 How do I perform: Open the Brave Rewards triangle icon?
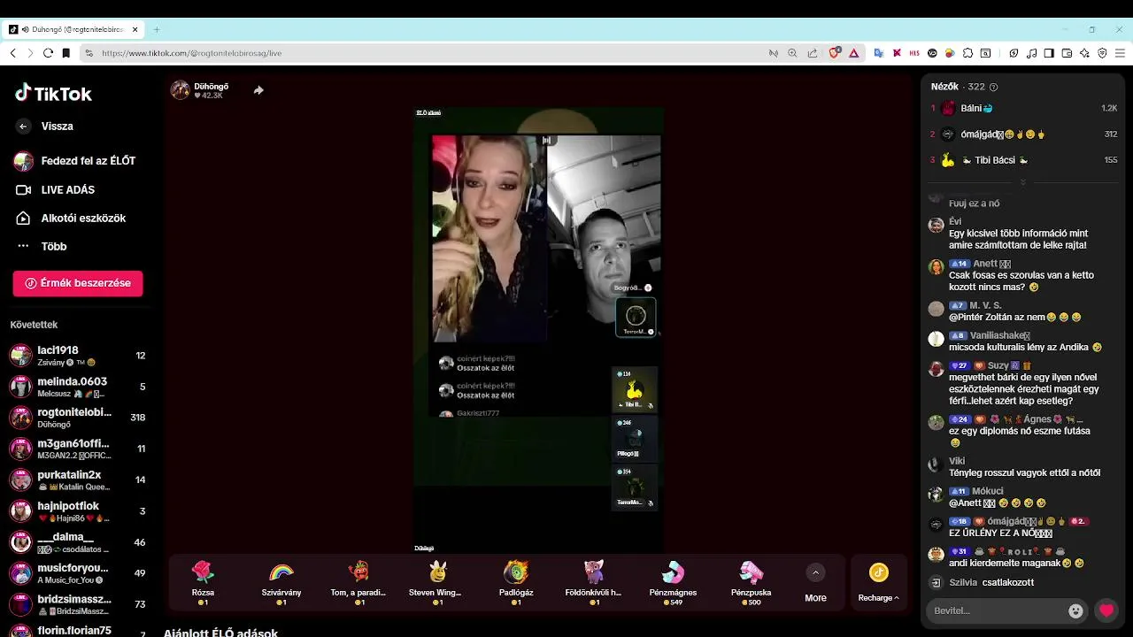[853, 53]
